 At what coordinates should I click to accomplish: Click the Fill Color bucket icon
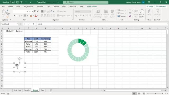click(x=31, y=16)
